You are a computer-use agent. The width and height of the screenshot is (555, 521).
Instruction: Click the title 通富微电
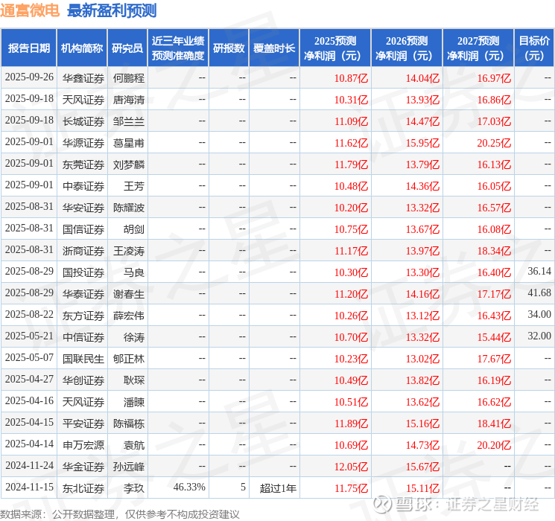tap(30, 10)
